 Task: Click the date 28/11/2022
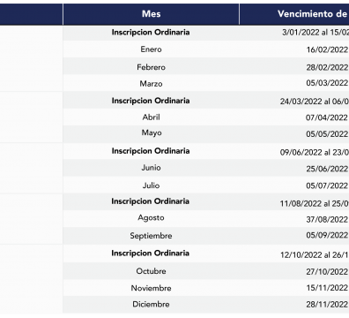point(327,304)
